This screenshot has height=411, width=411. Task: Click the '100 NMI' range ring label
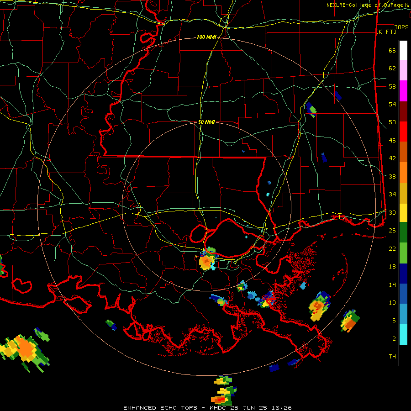(x=206, y=37)
